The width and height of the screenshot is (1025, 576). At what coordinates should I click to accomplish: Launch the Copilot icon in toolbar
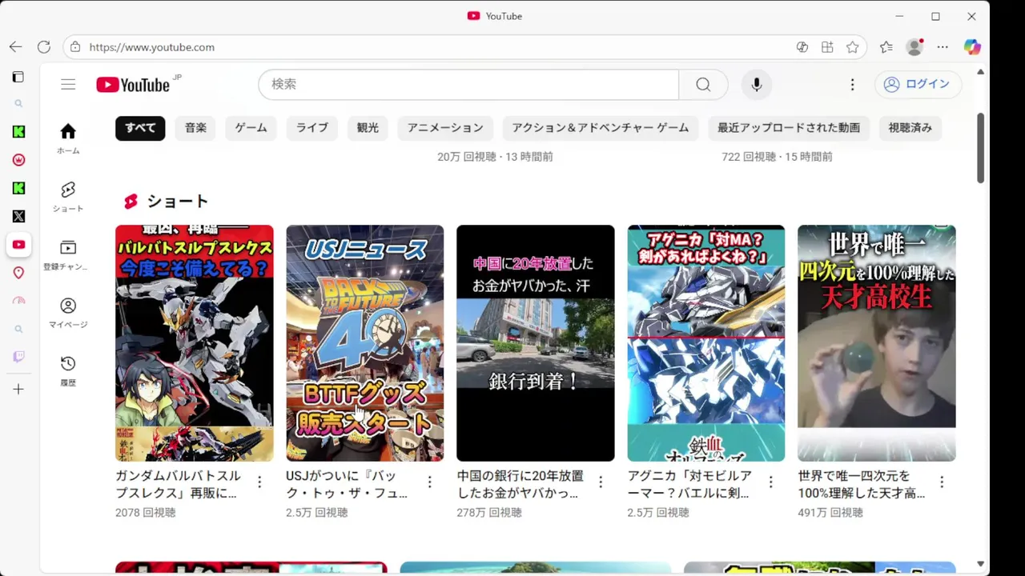click(x=972, y=47)
